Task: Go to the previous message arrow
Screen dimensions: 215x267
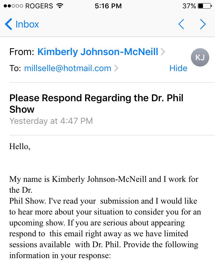Action: pyautogui.click(x=181, y=24)
